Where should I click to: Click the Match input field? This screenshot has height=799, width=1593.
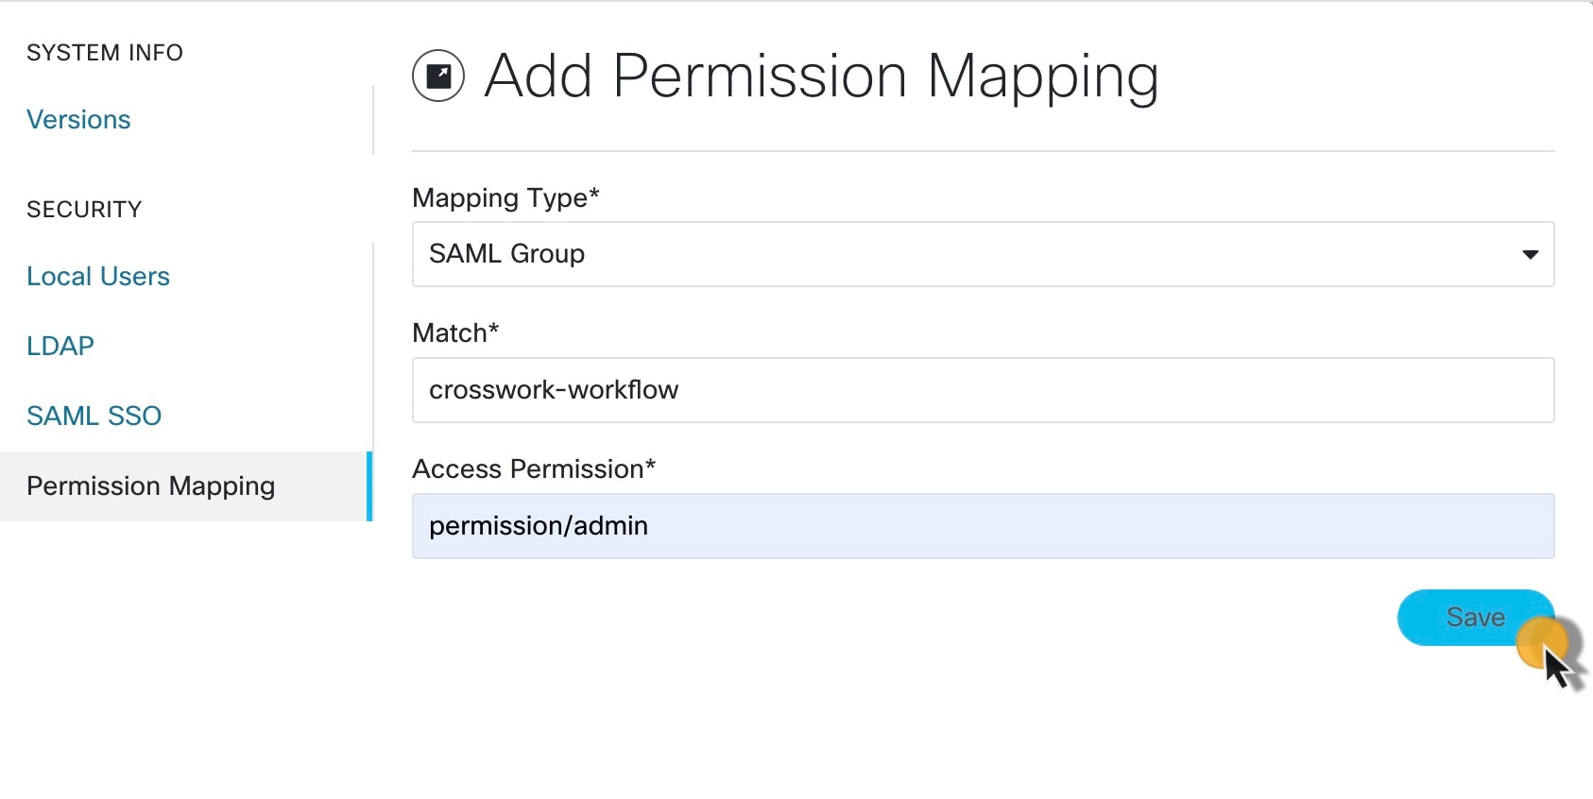(983, 390)
